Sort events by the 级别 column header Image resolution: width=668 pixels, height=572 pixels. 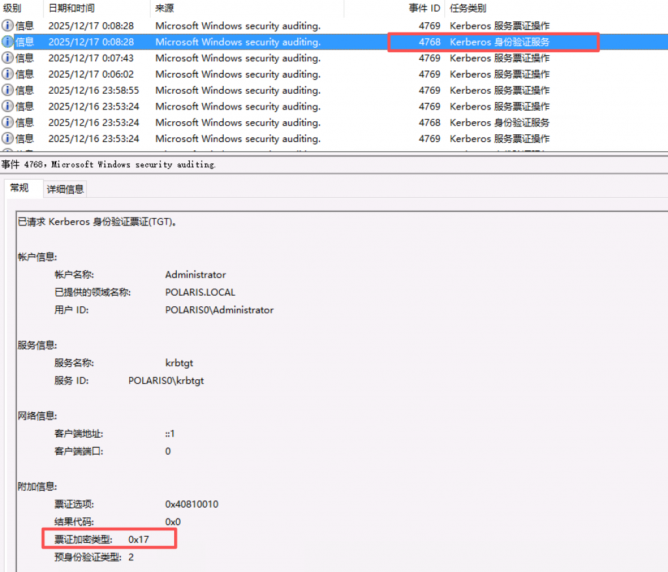click(x=12, y=8)
